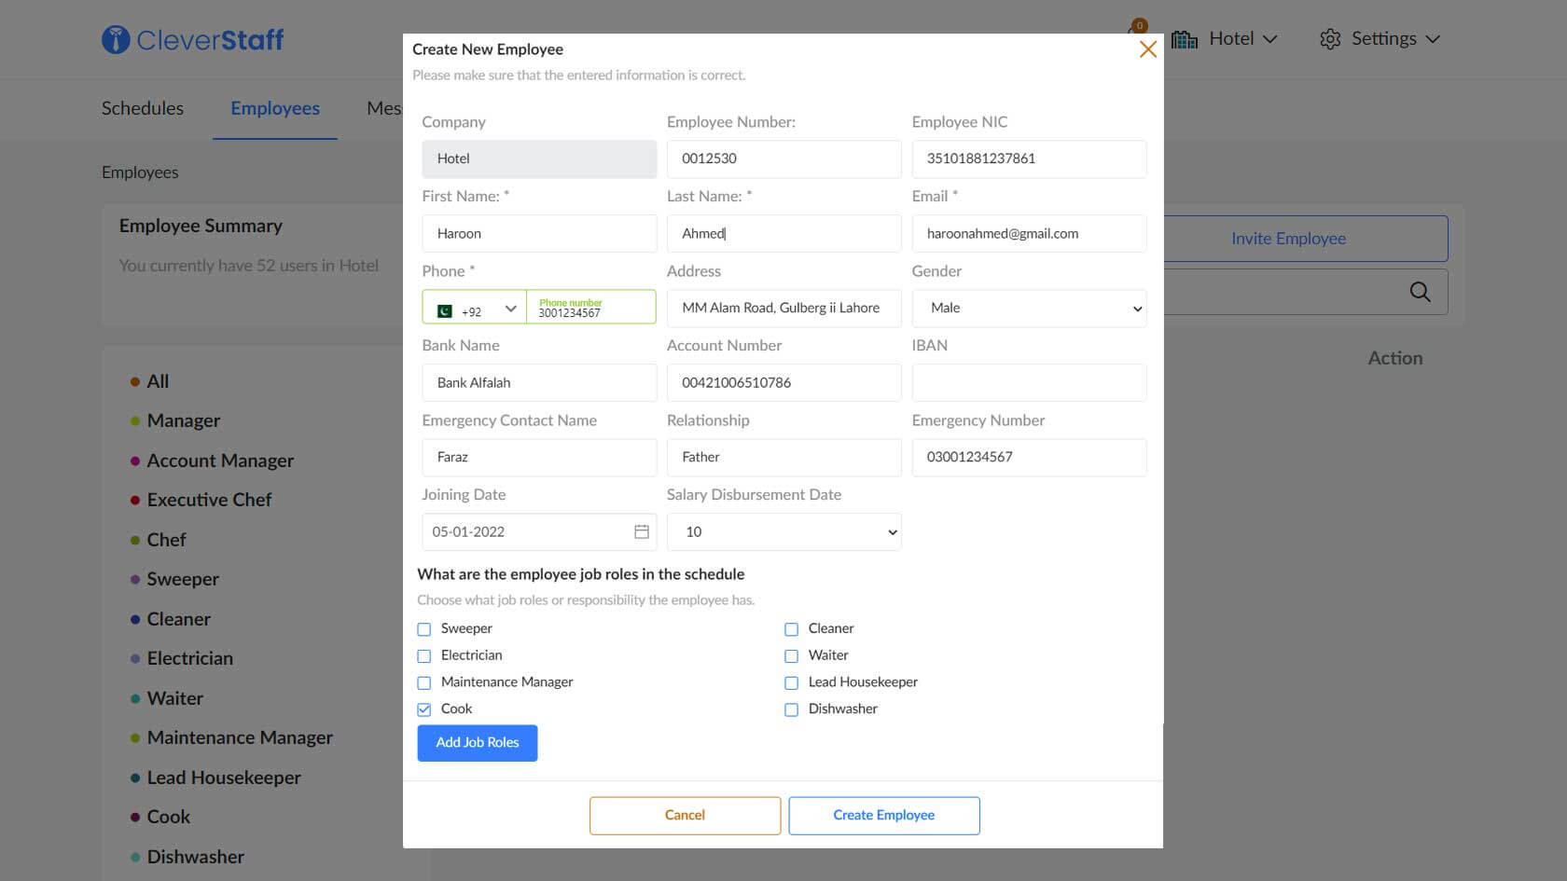Click the CleverStaff logo icon
Viewport: 1567px width, 881px height.
pyautogui.click(x=116, y=39)
